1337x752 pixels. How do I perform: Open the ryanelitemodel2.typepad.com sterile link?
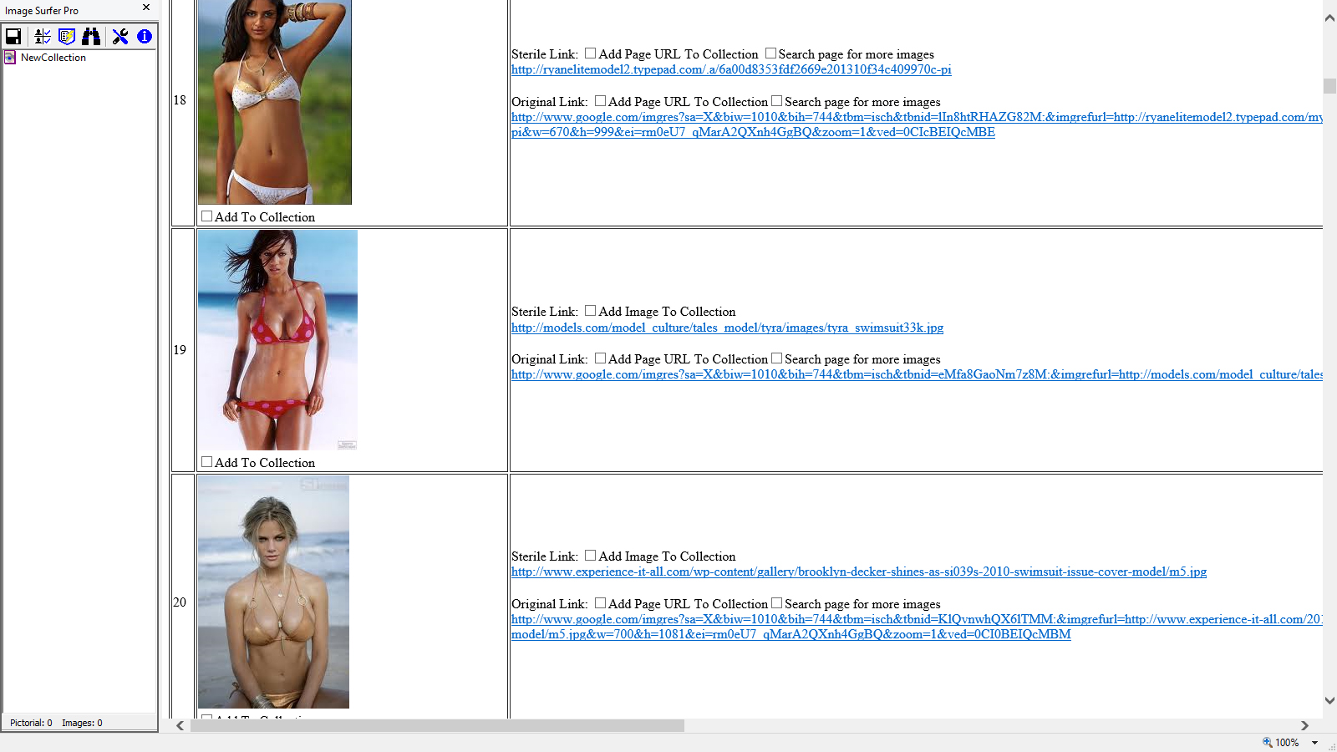tap(731, 69)
